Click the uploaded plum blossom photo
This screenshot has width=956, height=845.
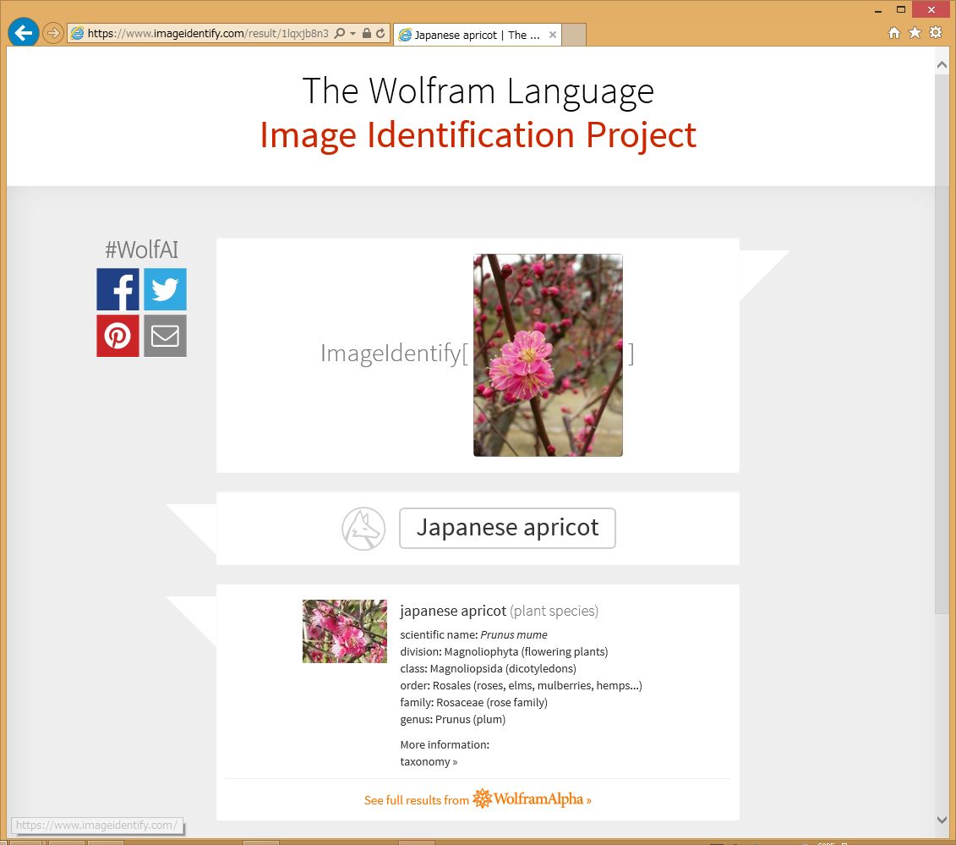548,355
